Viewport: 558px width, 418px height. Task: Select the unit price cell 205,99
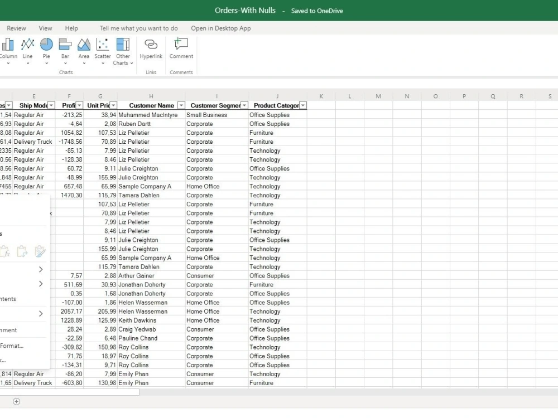coord(100,312)
